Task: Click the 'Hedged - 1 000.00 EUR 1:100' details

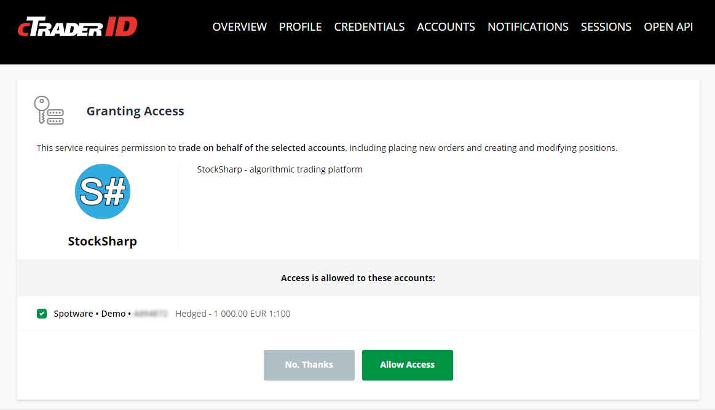Action: point(233,314)
